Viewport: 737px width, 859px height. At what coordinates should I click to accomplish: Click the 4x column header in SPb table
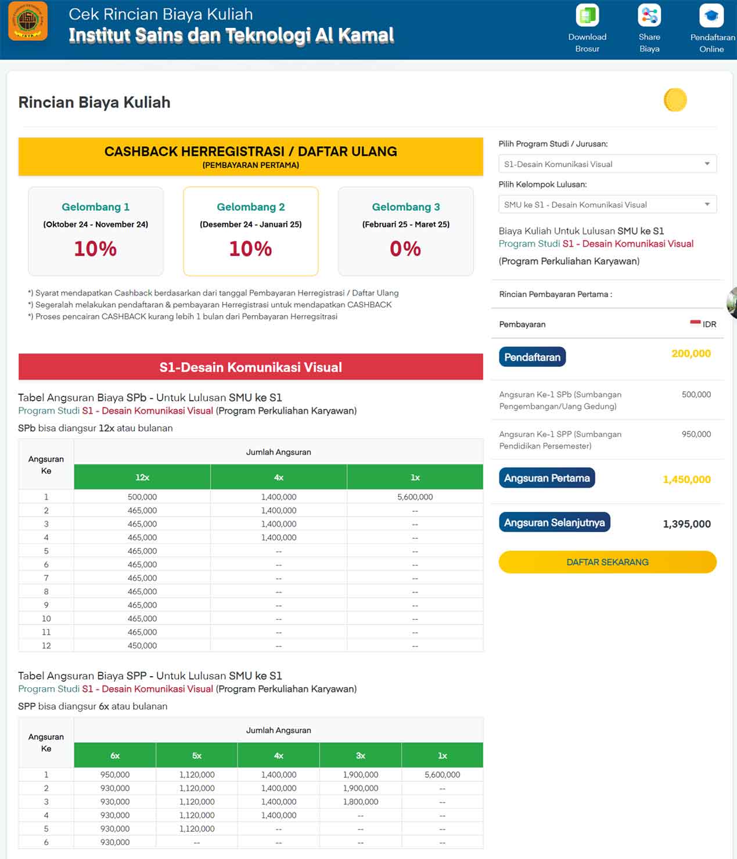pos(279,477)
